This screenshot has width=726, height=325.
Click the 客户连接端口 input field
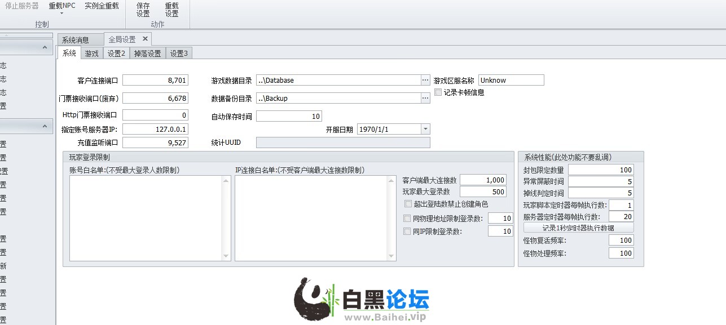155,81
